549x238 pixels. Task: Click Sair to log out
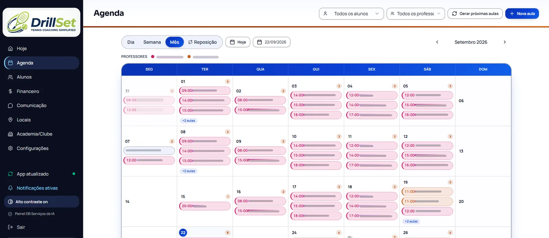click(x=42, y=227)
